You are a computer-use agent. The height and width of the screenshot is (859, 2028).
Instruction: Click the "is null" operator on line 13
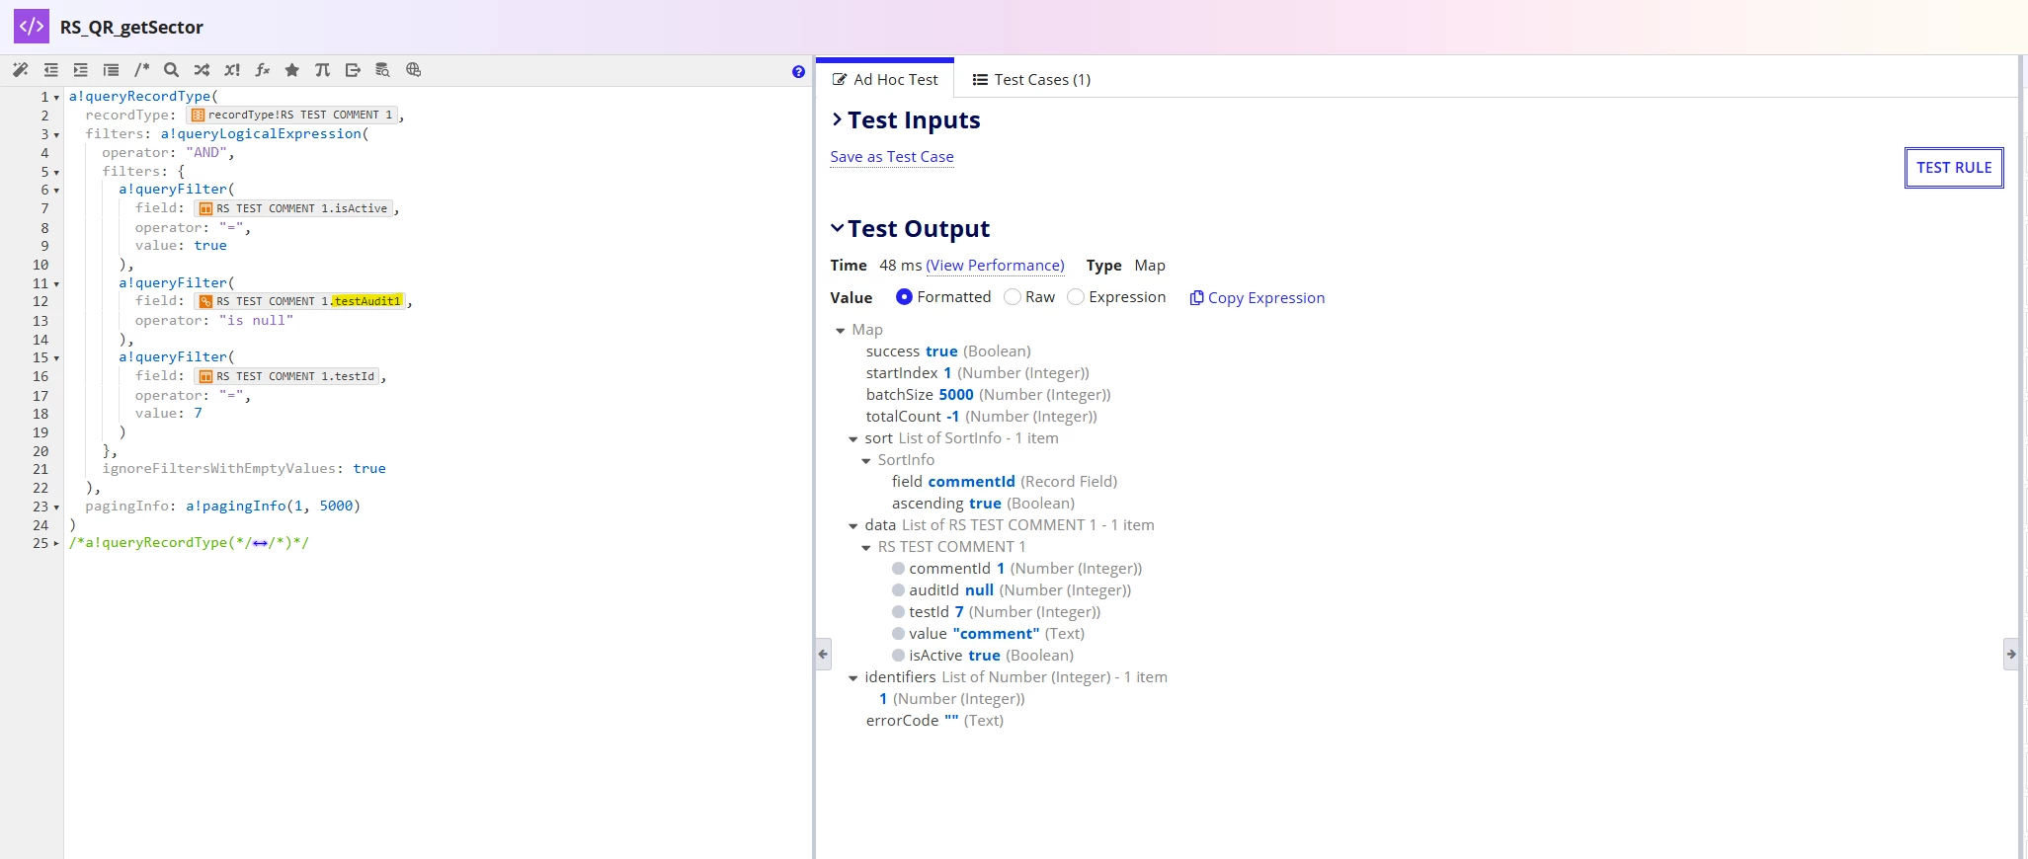click(x=256, y=320)
